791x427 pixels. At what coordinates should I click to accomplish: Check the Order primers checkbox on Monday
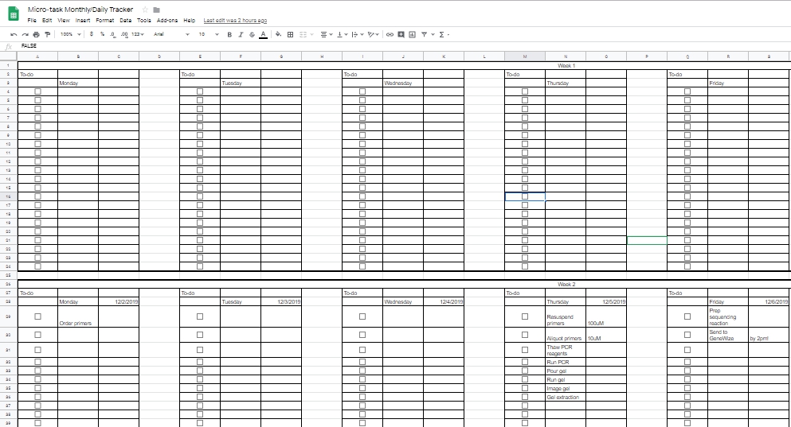(x=37, y=316)
